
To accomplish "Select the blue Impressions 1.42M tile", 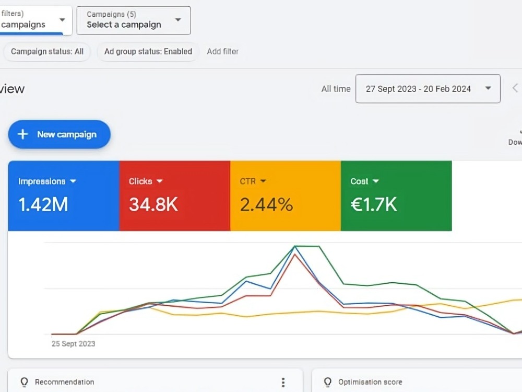I will pos(64,195).
